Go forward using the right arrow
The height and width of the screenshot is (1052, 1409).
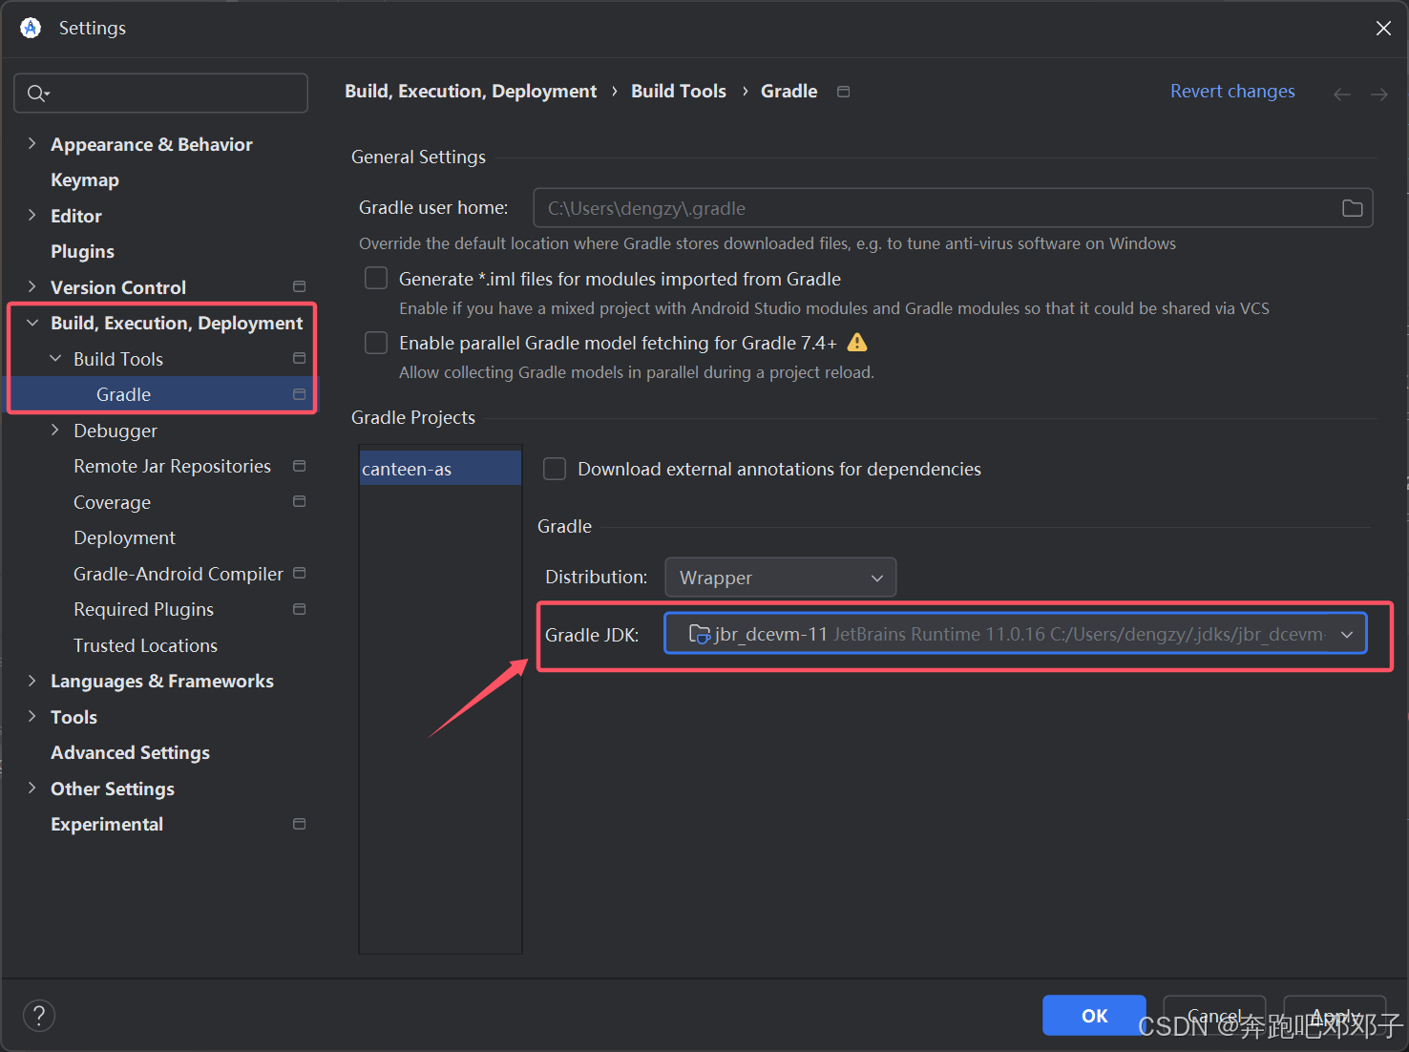(1378, 94)
